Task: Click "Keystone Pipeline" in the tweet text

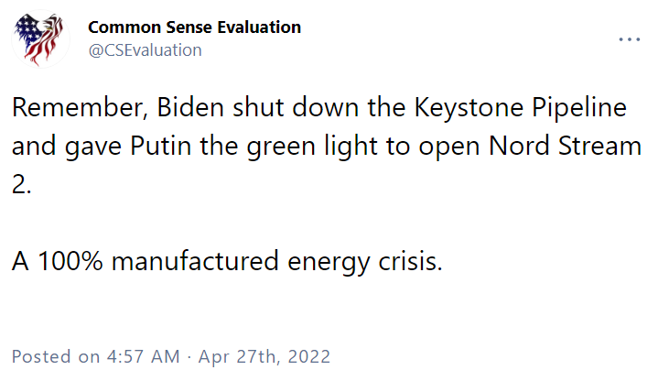Action: point(521,108)
